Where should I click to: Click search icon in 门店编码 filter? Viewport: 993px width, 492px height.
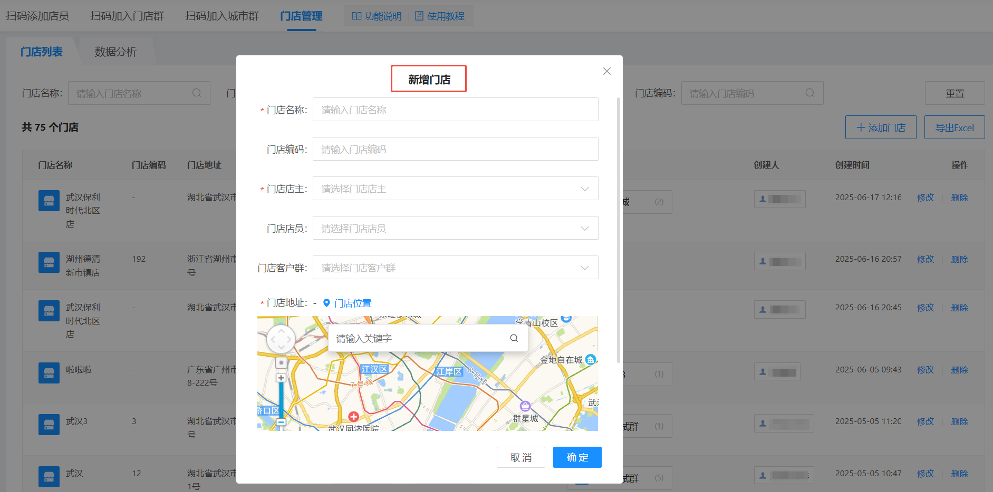coord(810,93)
